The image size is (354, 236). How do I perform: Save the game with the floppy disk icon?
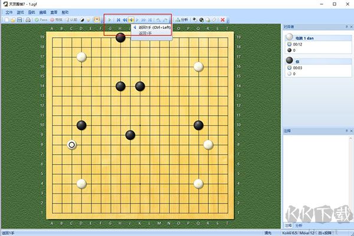[19, 20]
